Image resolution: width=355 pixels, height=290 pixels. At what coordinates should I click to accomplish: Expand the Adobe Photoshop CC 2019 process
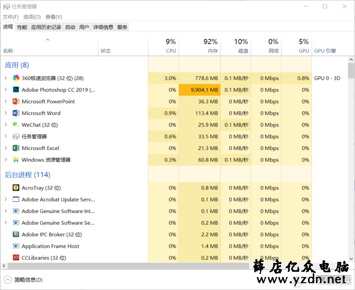tap(6, 90)
